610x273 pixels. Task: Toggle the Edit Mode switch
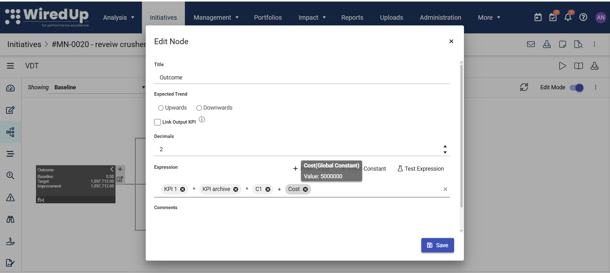tap(576, 87)
